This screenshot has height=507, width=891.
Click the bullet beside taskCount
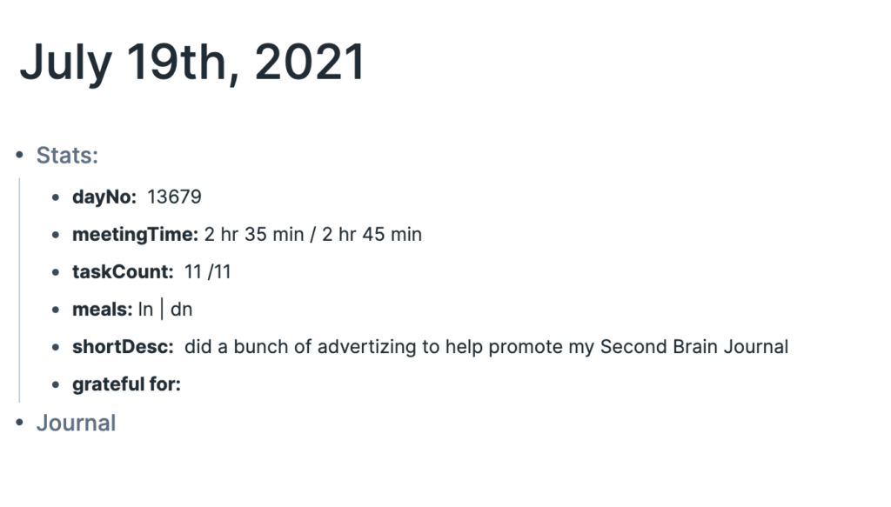pos(56,272)
